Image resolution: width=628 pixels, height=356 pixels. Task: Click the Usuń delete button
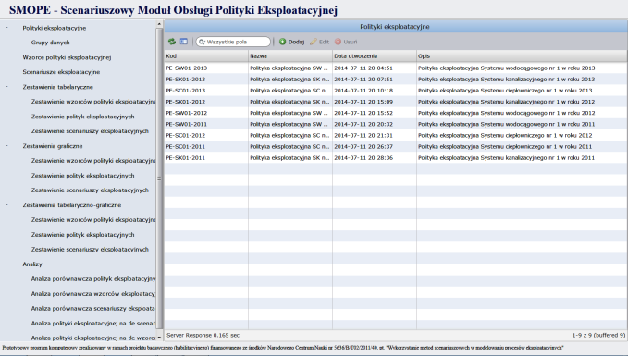tap(346, 42)
